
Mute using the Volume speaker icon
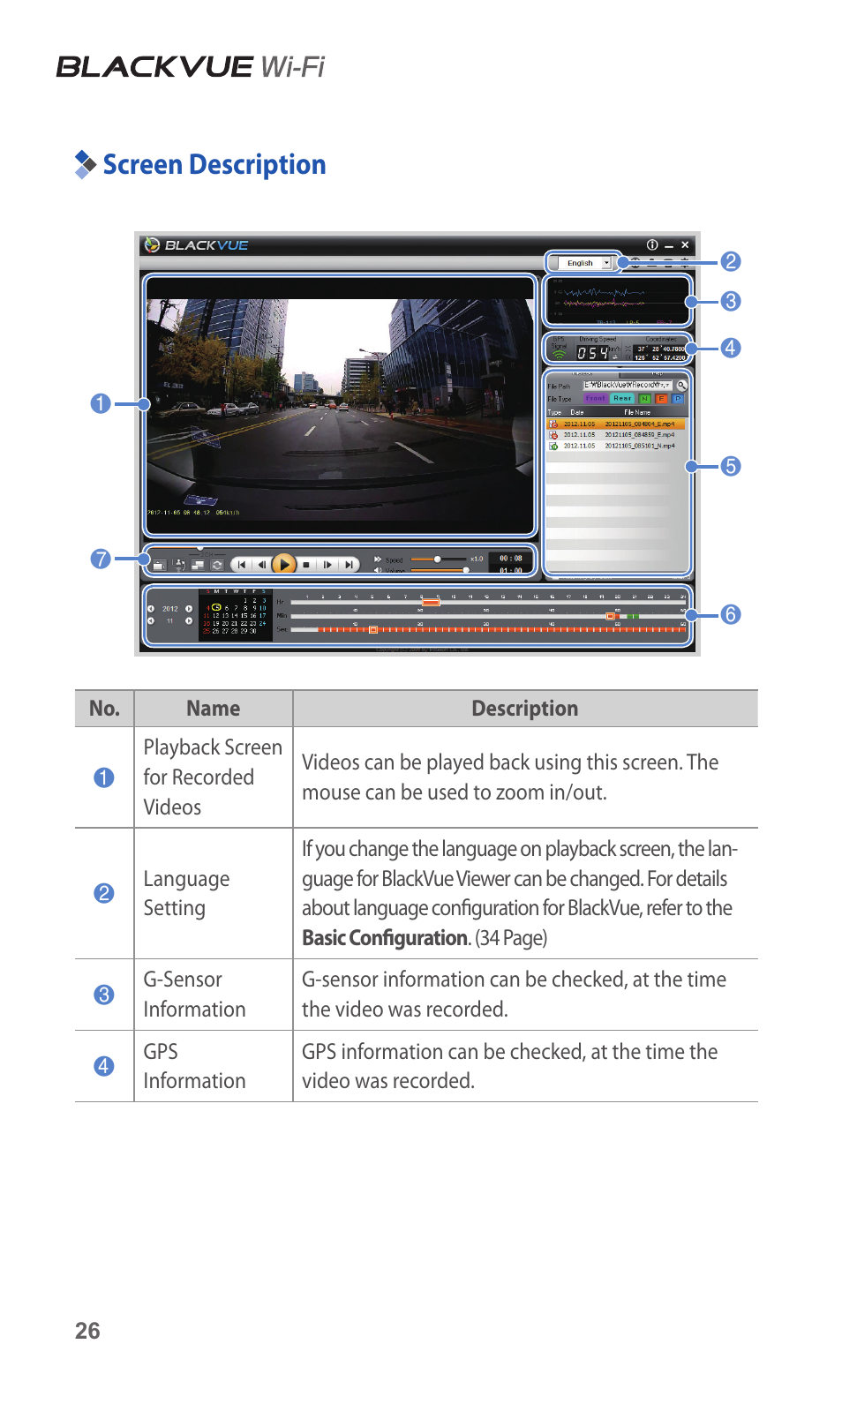(378, 570)
